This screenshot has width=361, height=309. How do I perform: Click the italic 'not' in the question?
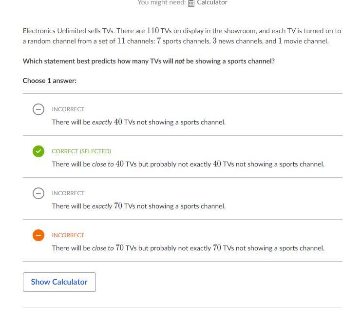tap(179, 62)
